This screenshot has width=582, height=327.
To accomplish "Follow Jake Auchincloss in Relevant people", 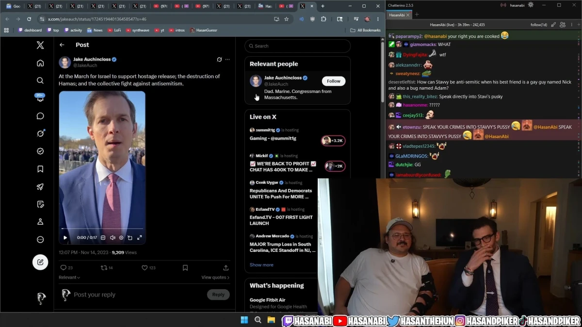I will 334,81.
